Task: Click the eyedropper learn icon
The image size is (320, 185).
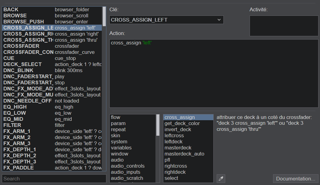Action: click(x=221, y=179)
